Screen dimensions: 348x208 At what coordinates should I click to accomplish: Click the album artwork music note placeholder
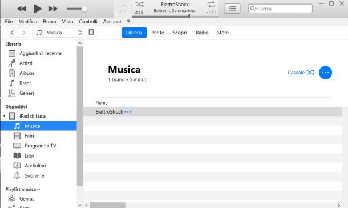(123, 9)
